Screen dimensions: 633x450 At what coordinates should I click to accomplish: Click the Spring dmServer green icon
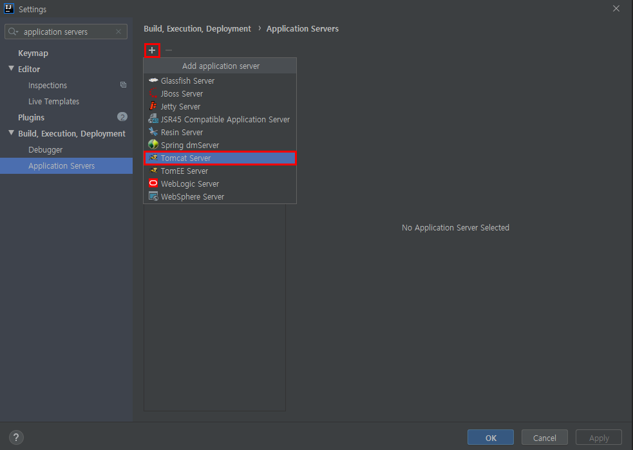point(153,144)
